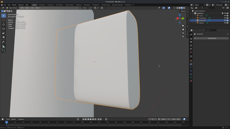Screen dimensions: 230x129
Task: Click outliner search field
Action: [x=208, y=8]
